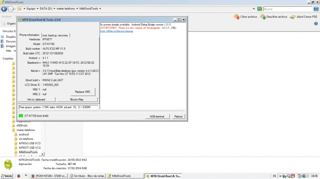
Task: Click the Model value GT-N7100
Action: click(x=48, y=44)
